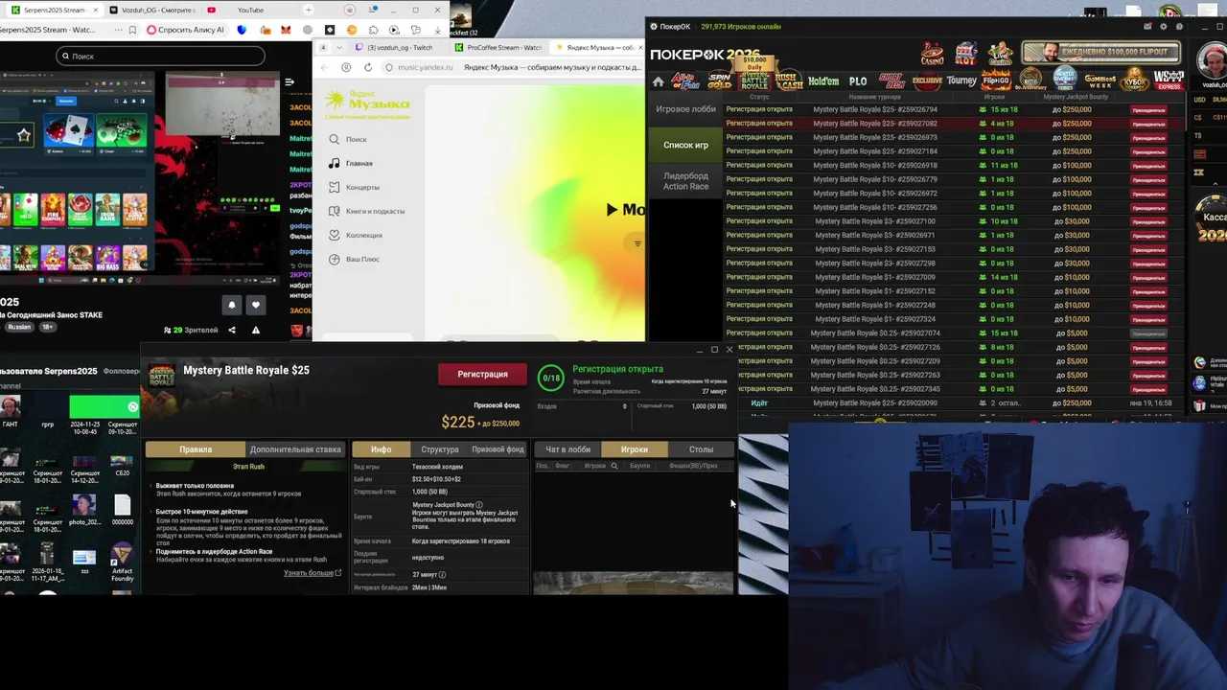
Task: Open Столы tab
Action: tap(701, 449)
